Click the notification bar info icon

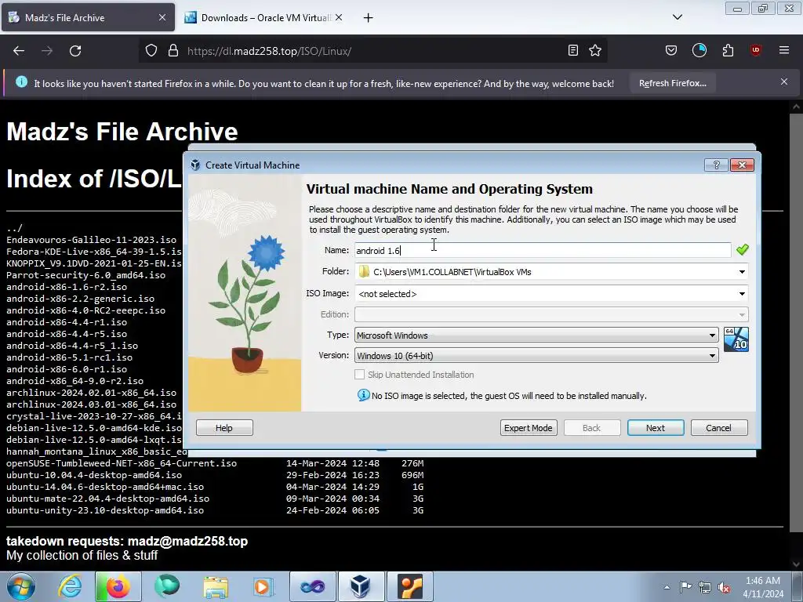click(21, 82)
